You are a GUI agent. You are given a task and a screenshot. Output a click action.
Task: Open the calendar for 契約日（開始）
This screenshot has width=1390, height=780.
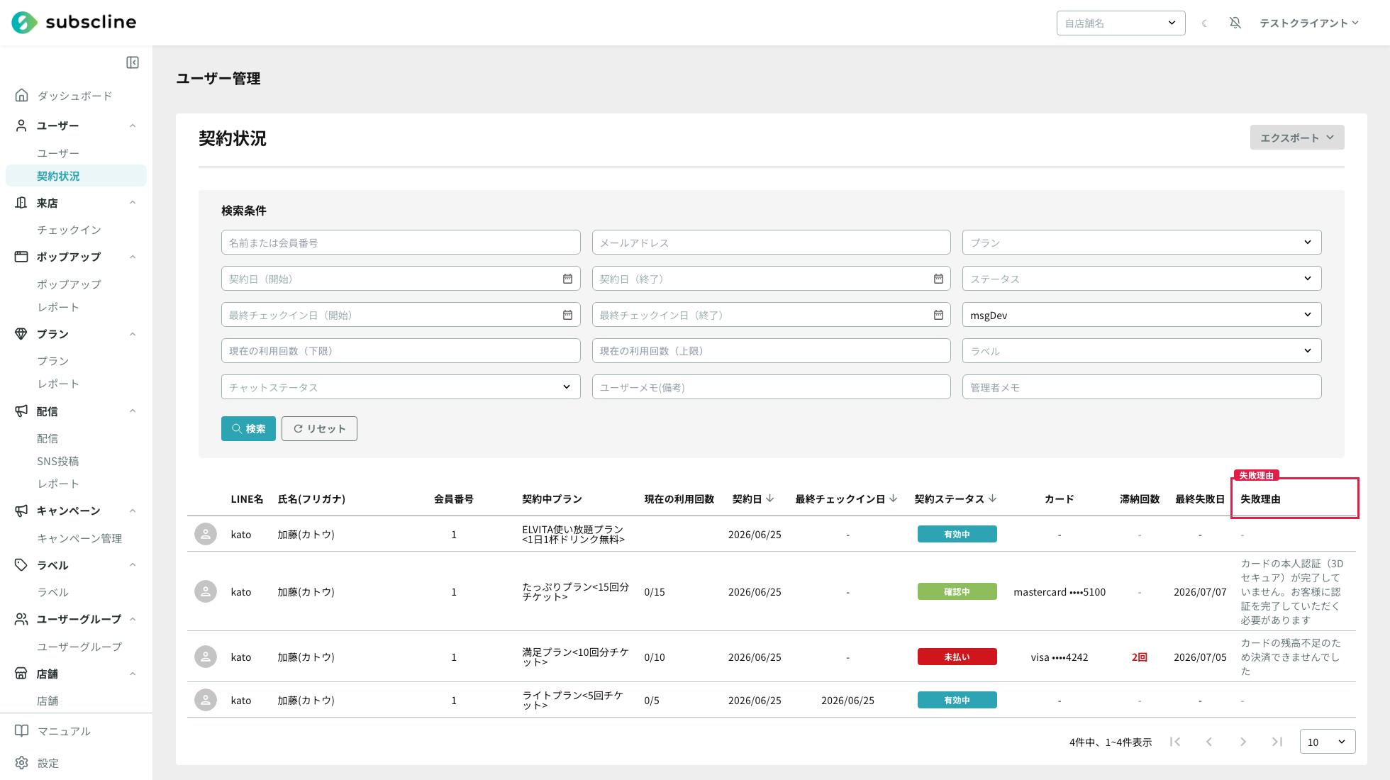(x=567, y=279)
